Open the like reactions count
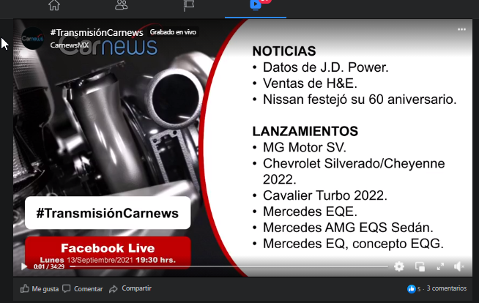 point(414,288)
